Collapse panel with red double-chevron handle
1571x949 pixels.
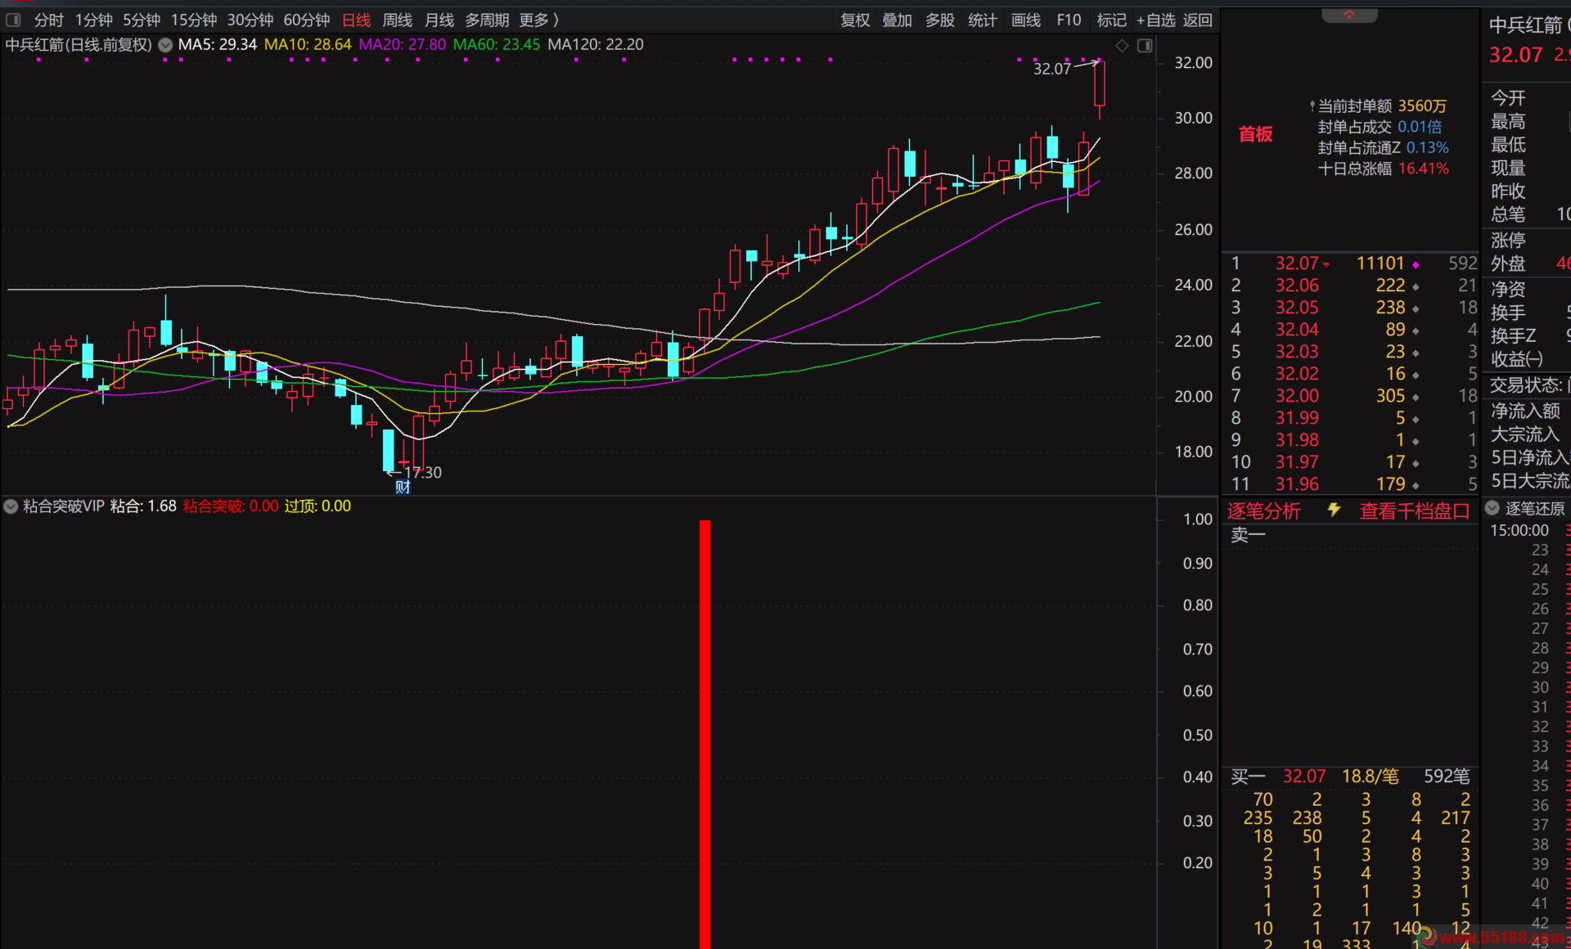pos(1349,15)
